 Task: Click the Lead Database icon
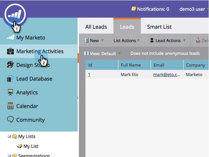[x=10, y=79]
